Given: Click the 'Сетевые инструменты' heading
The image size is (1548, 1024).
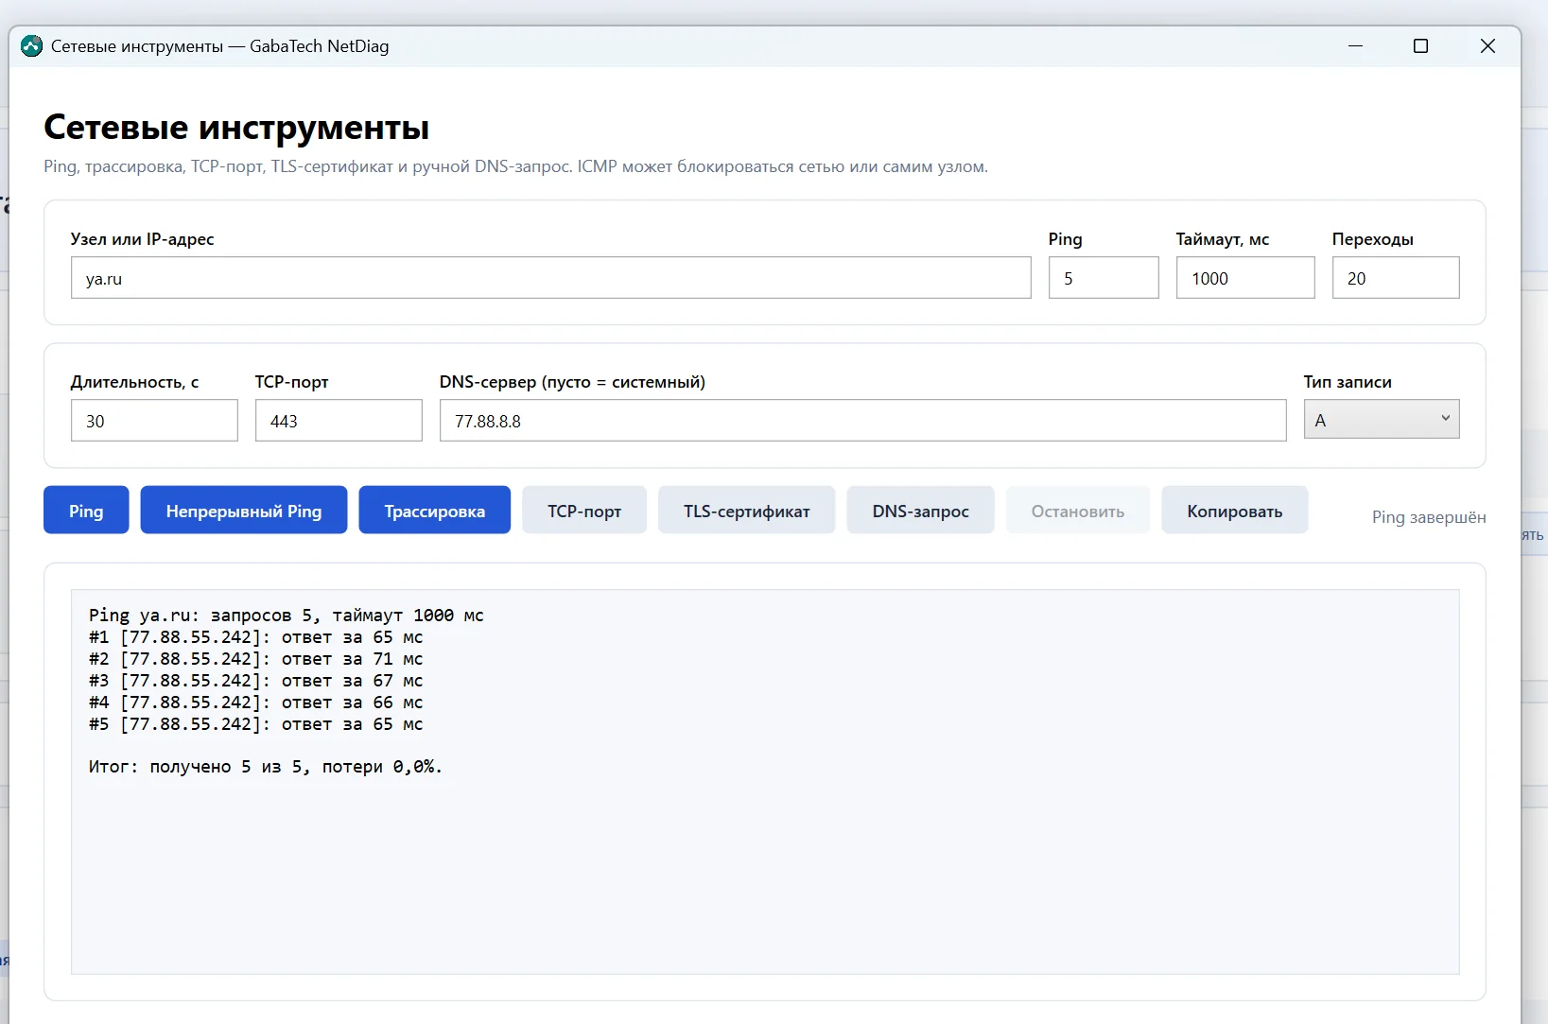Looking at the screenshot, I should point(236,127).
